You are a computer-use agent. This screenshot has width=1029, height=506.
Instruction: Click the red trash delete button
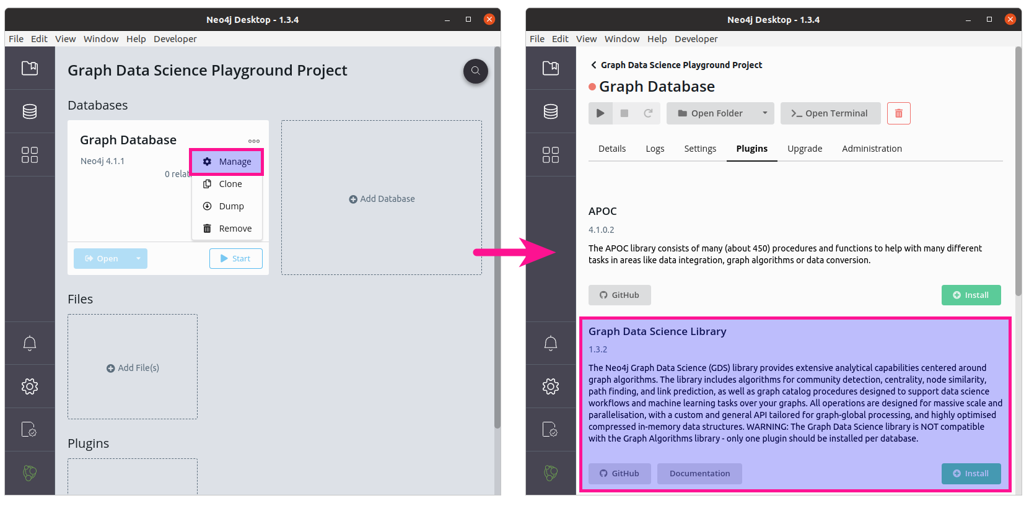899,113
